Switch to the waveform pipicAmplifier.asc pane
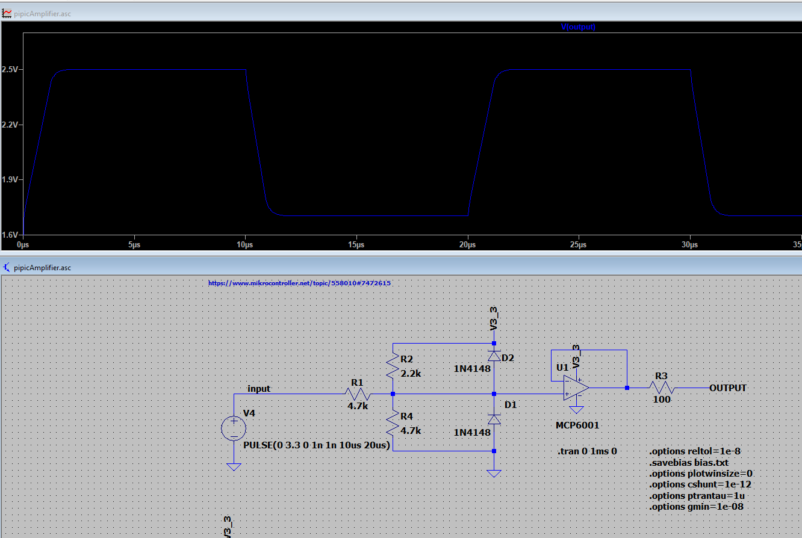Image resolution: width=802 pixels, height=538 pixels. (42, 13)
